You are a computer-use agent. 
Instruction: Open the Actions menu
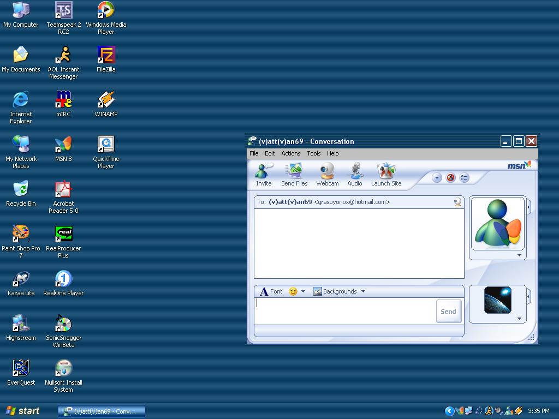(x=290, y=153)
